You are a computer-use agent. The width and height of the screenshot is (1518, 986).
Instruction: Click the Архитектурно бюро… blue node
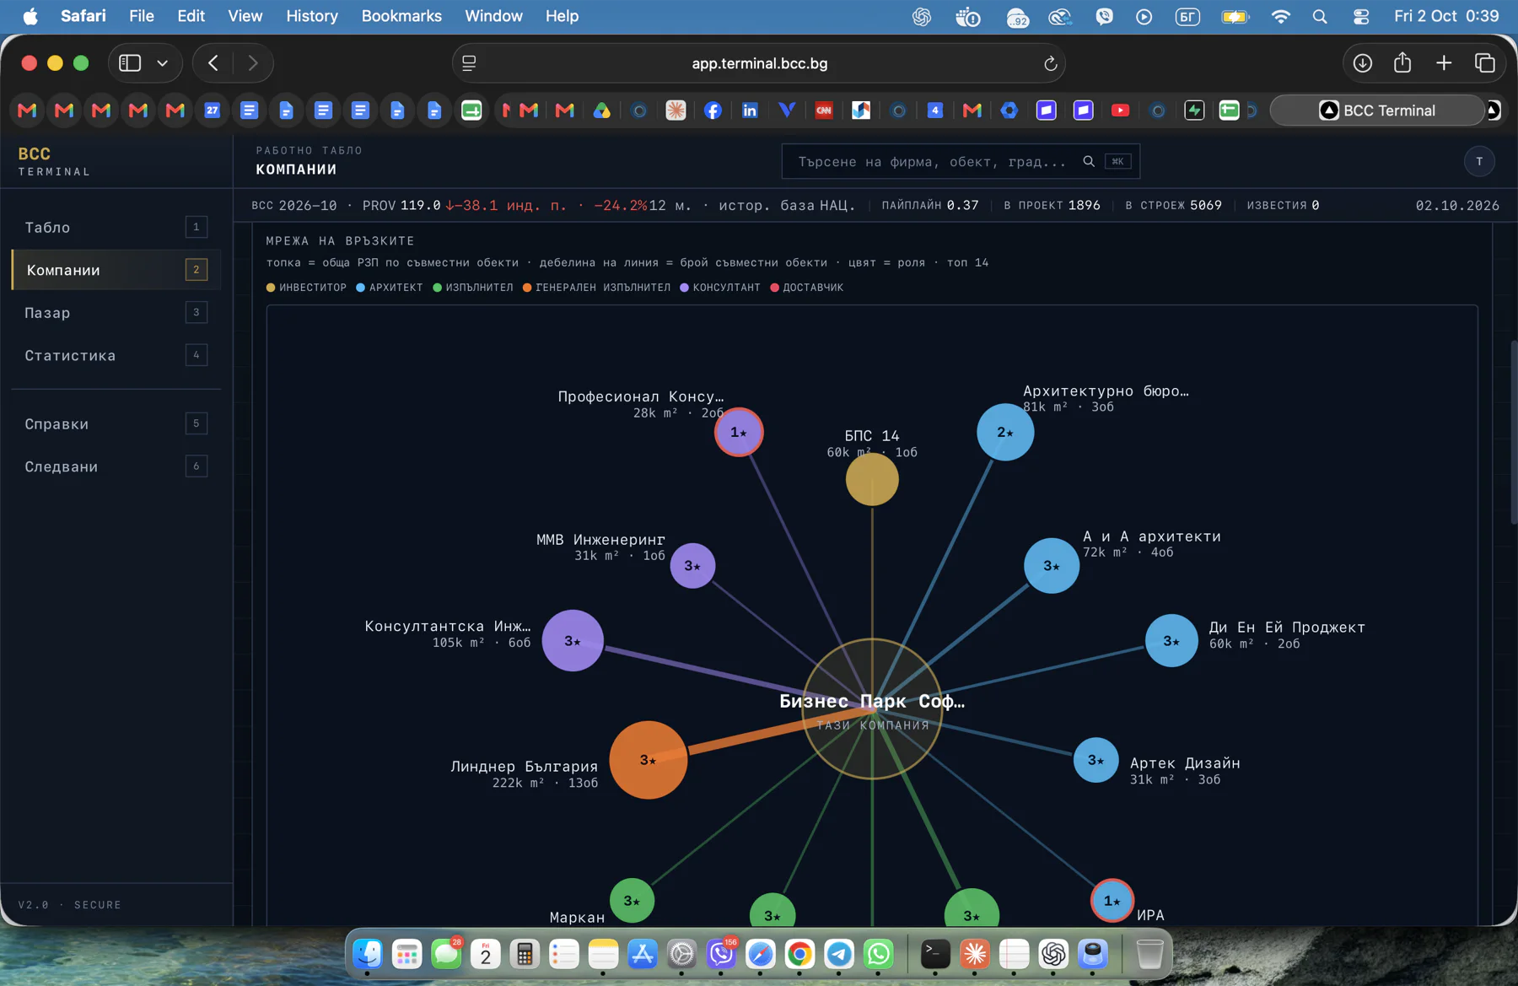(x=1005, y=432)
